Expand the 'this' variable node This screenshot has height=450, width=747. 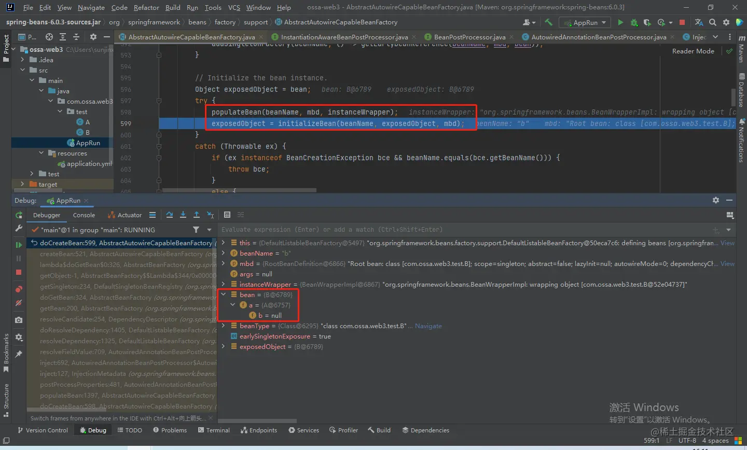(224, 243)
